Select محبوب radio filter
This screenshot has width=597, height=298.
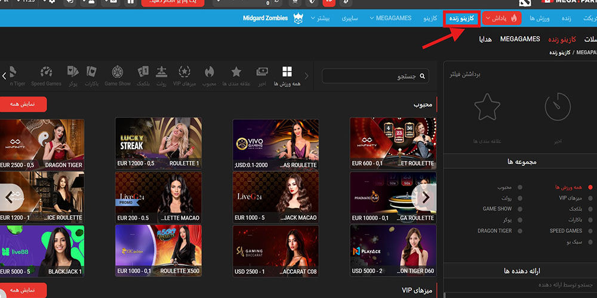(520, 187)
